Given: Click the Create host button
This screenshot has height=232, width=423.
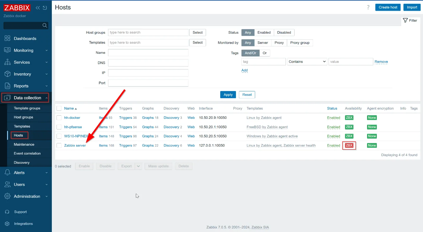Looking at the screenshot, I should 388,7.
